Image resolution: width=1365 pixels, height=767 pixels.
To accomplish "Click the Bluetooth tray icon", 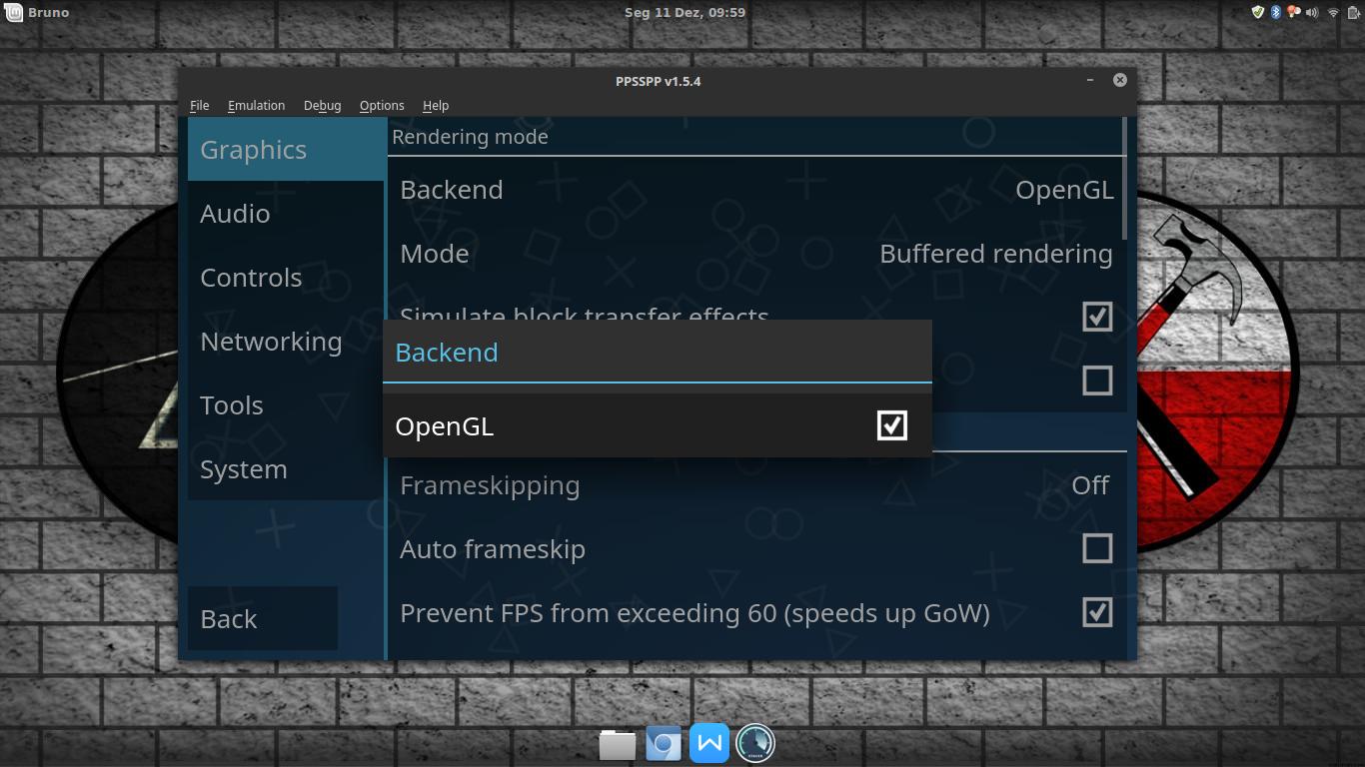I will point(1276,12).
